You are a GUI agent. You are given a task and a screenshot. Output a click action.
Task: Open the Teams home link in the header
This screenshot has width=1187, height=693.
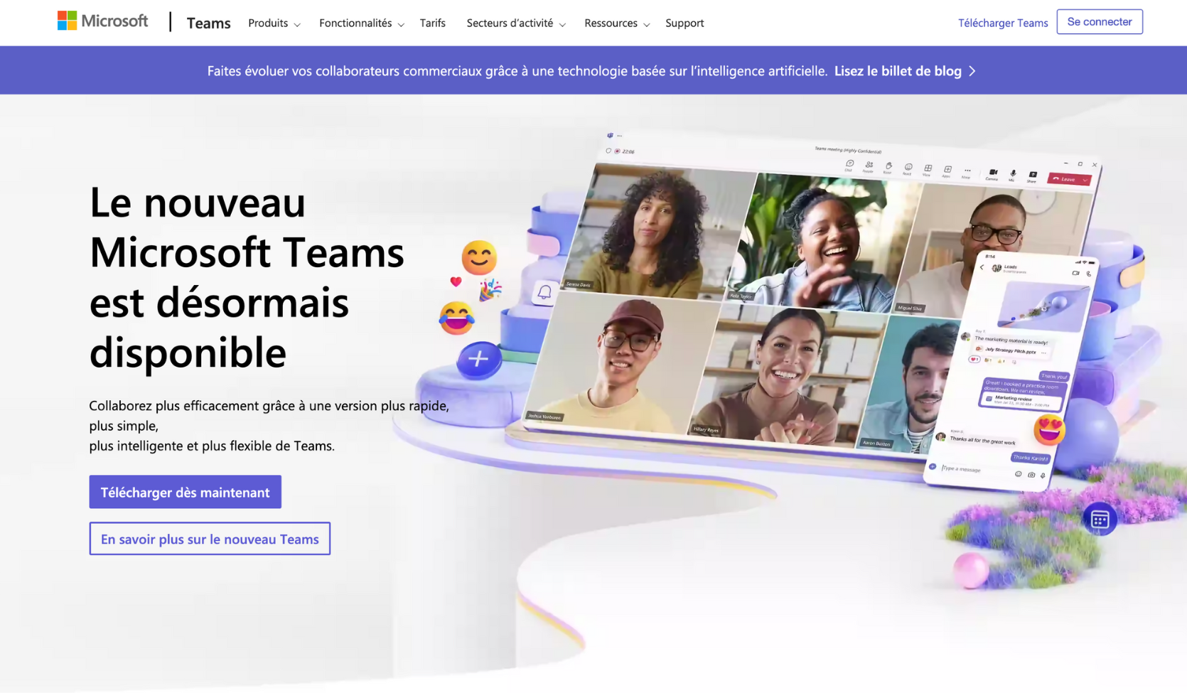pyautogui.click(x=208, y=23)
